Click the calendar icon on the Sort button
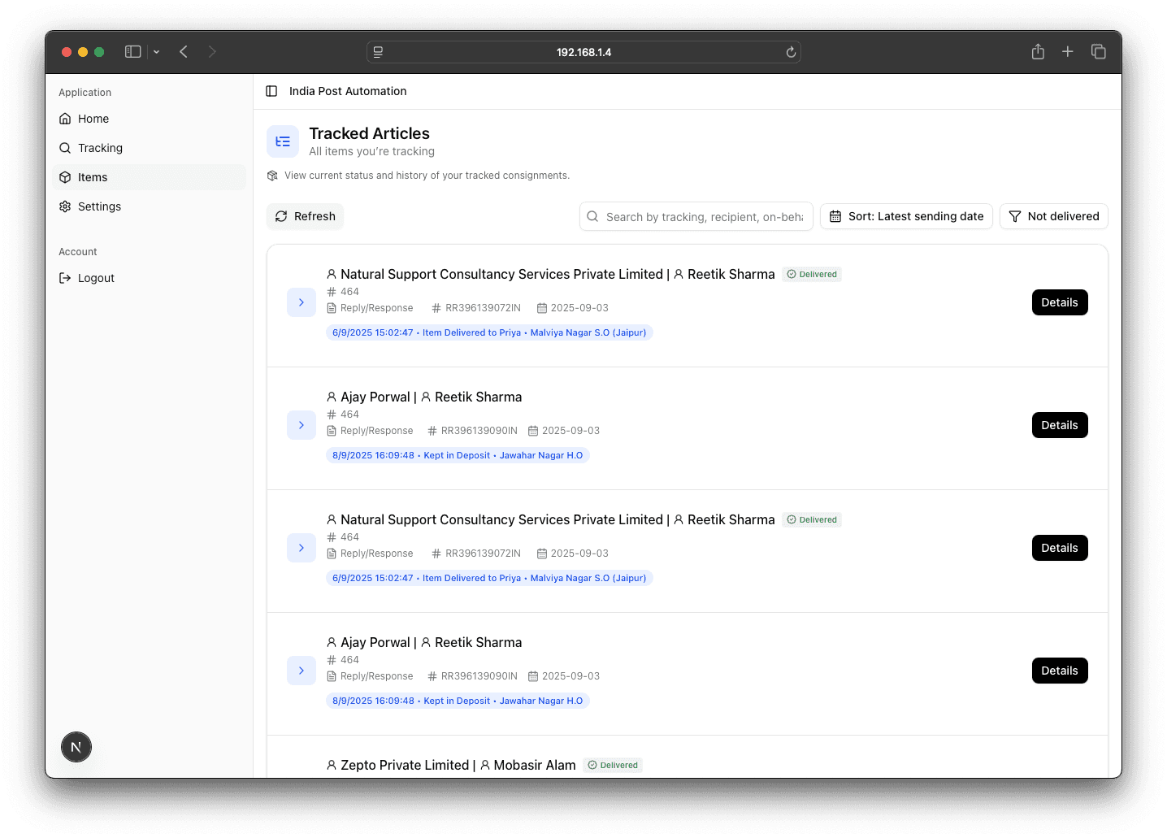Viewport: 1167px width, 838px height. (x=835, y=215)
